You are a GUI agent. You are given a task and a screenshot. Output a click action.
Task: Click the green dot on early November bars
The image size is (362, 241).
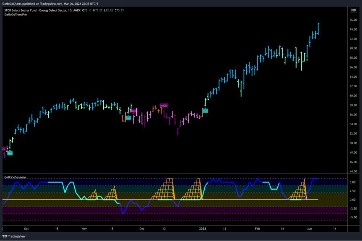(x=84, y=108)
